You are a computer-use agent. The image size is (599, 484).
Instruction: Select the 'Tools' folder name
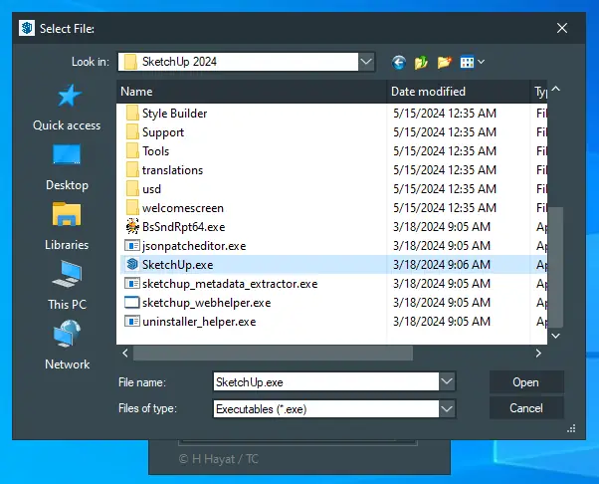click(x=155, y=151)
